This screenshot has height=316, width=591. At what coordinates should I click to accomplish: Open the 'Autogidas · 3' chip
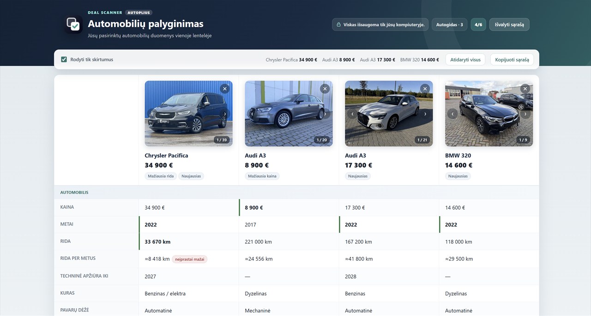[450, 24]
